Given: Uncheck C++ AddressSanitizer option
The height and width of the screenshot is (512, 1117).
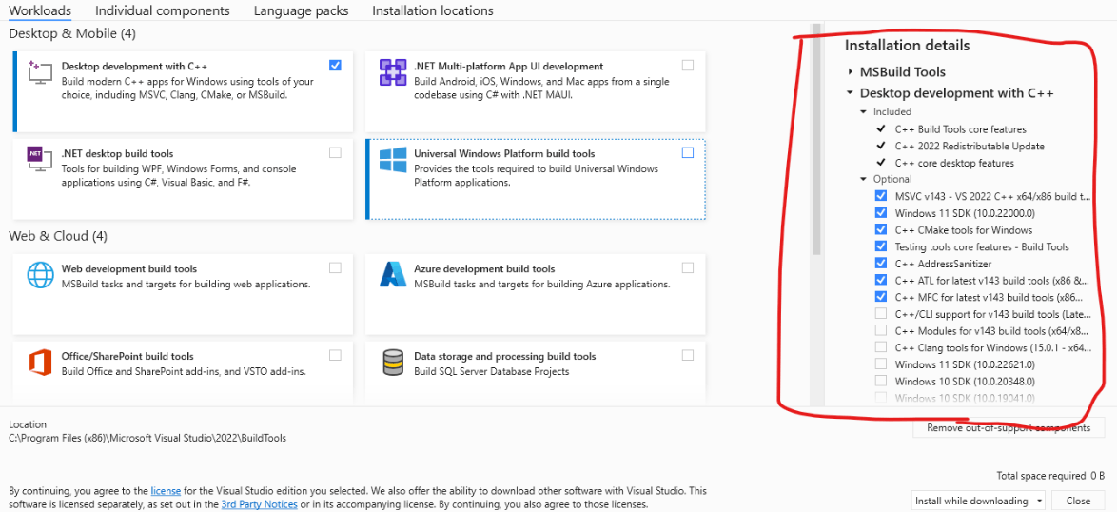Looking at the screenshot, I should coord(881,263).
